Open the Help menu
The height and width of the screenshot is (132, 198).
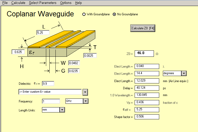click(x=78, y=3)
